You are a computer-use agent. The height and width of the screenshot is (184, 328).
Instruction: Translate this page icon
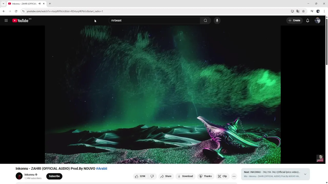tap(298, 11)
